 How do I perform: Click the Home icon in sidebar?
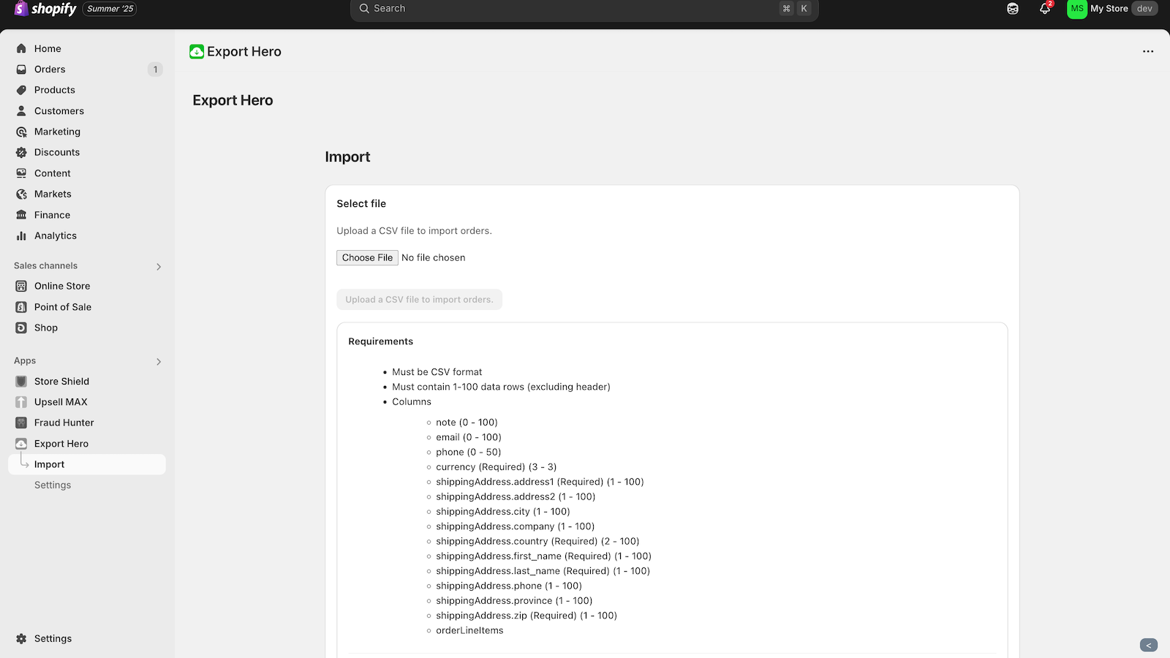pos(21,49)
